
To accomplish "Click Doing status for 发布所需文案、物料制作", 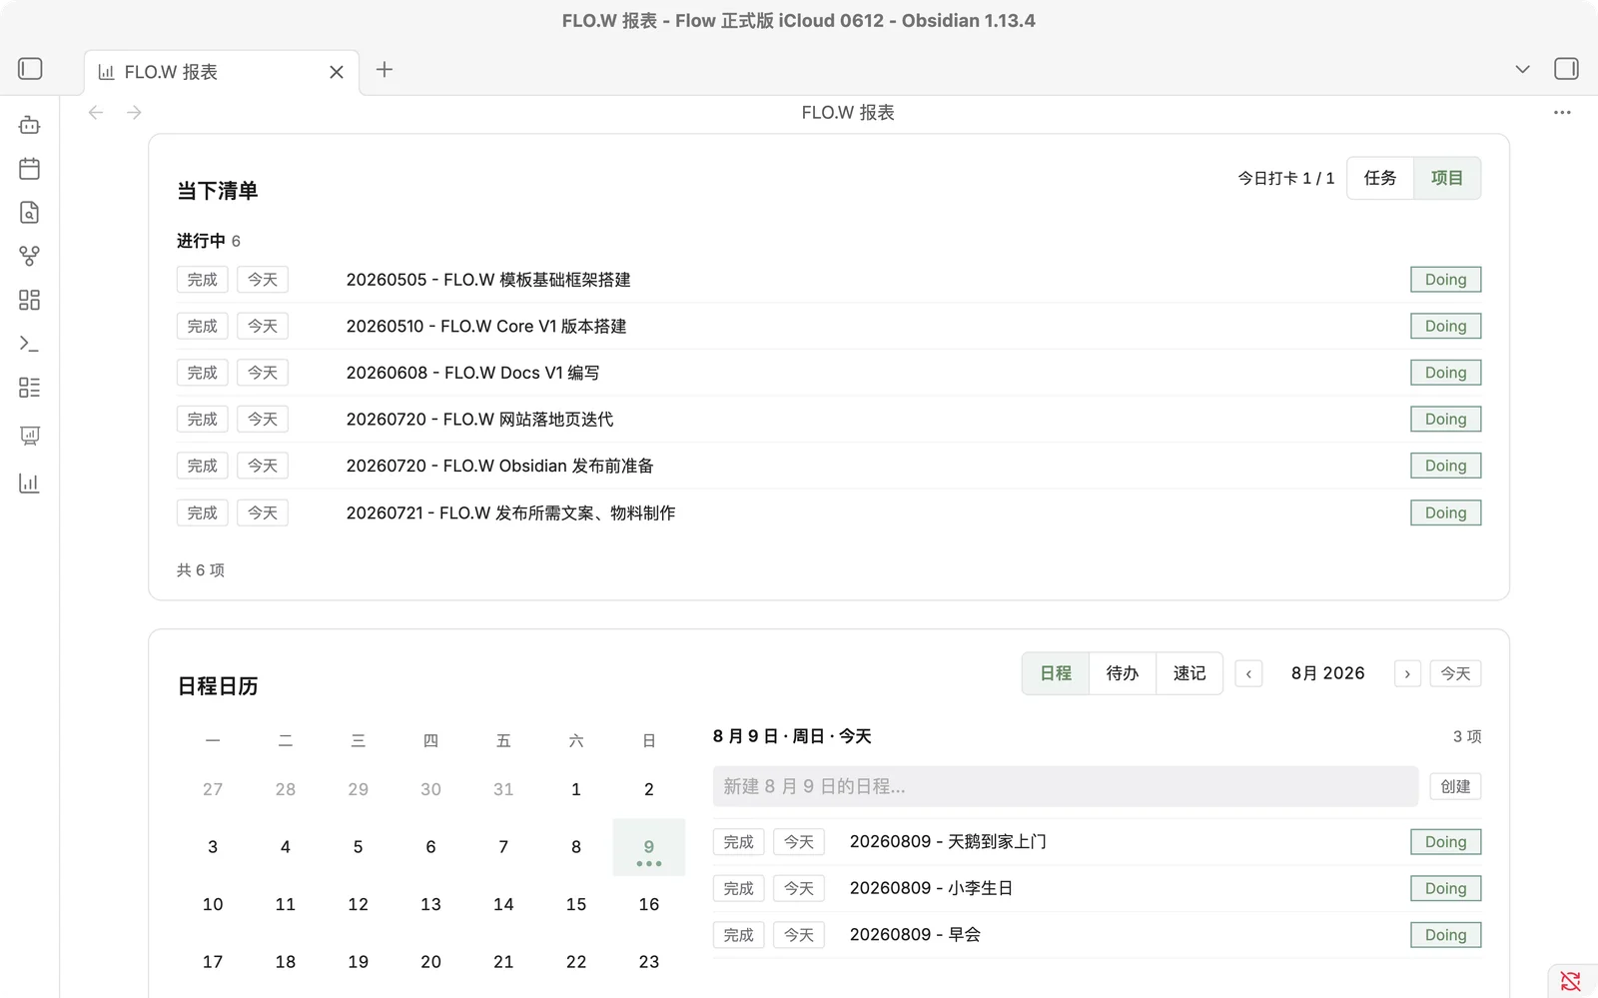I will pos(1445,512).
